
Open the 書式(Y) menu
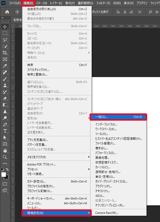70,3
